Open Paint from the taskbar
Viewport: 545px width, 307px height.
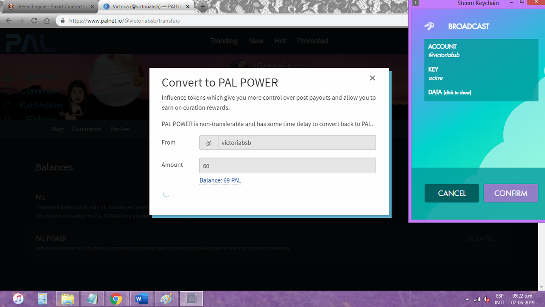[165, 299]
